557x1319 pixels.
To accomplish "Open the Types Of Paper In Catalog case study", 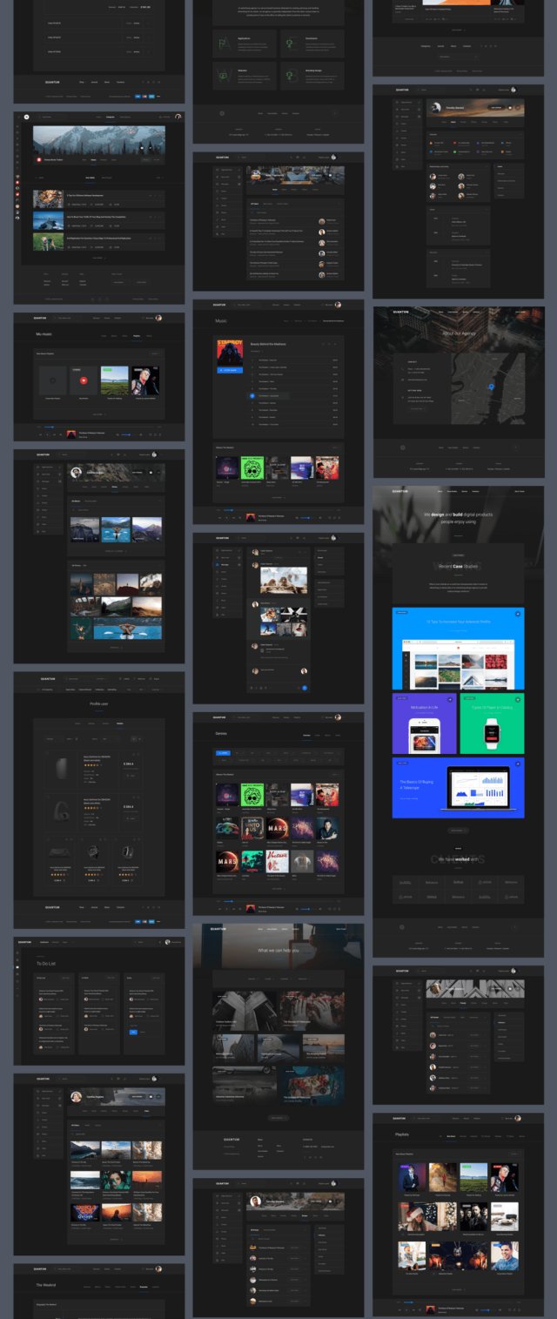I will (492, 723).
